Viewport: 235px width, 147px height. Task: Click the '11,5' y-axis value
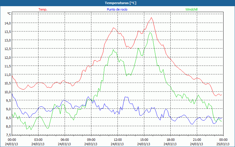pyautogui.click(x=8, y=66)
